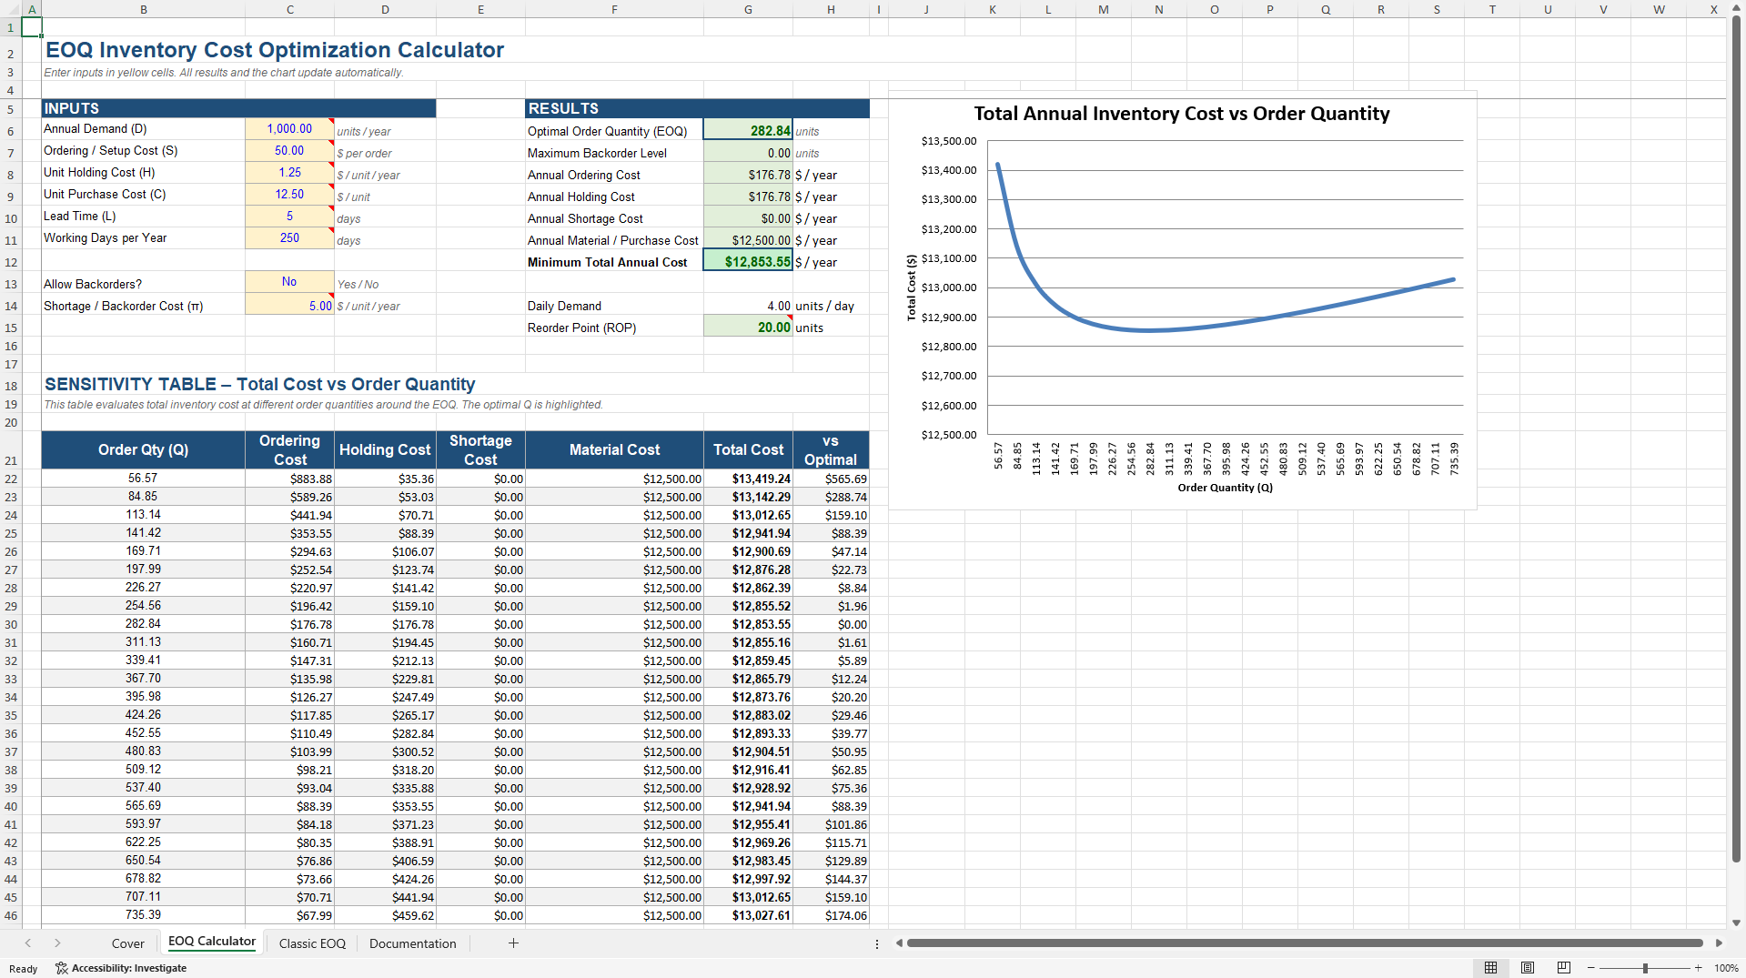This screenshot has height=978, width=1746.
Task: Add a new sheet with plus icon
Action: tap(513, 943)
